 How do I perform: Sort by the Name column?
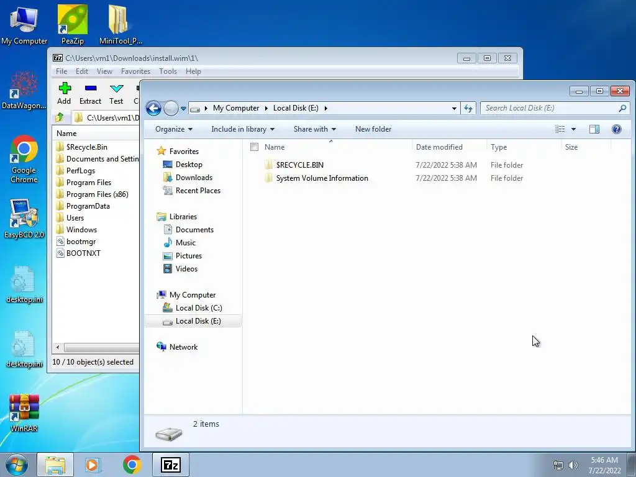[x=275, y=147]
